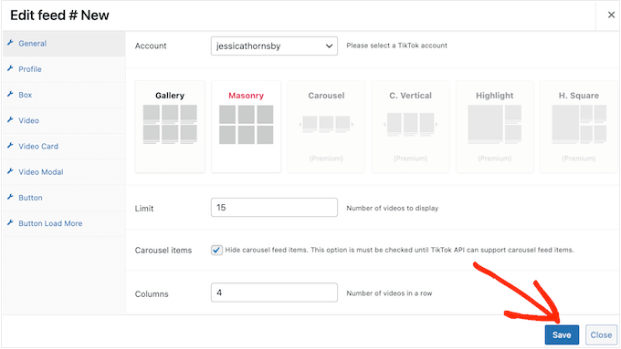Click the wrench icon beside General
621x349 pixels.
10,43
